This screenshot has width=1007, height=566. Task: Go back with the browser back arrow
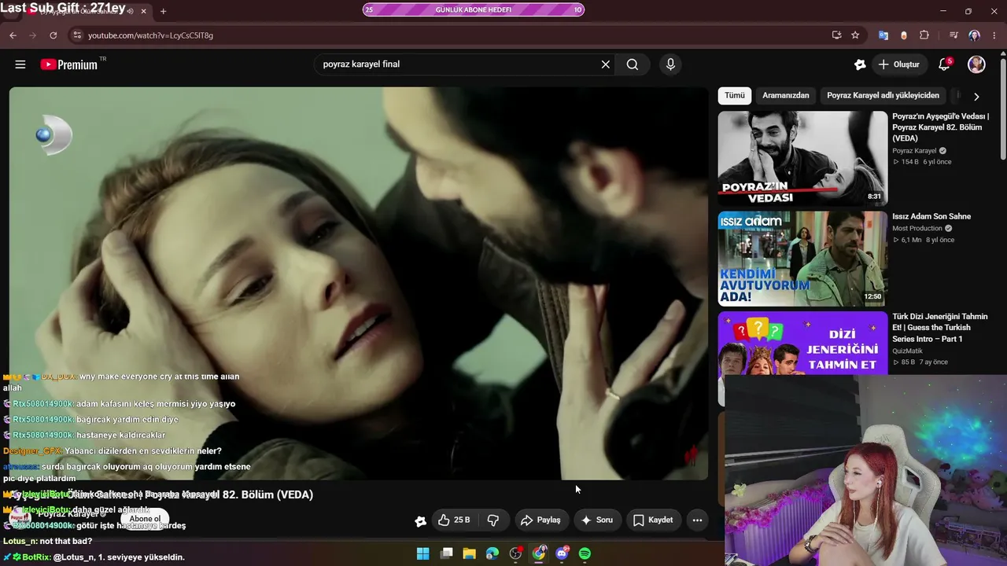(x=13, y=35)
